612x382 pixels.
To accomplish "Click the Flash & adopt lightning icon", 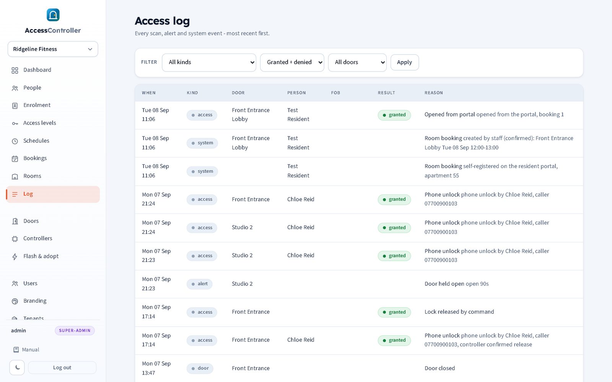I will tap(15, 256).
